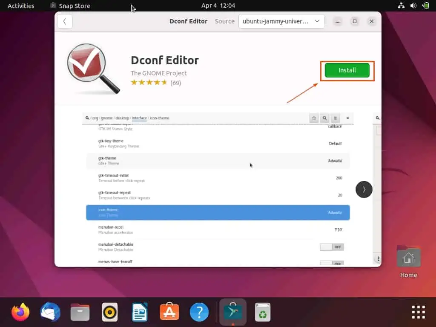Toggle the menubar-detachable switch
Image resolution: width=436 pixels, height=327 pixels.
click(x=332, y=247)
